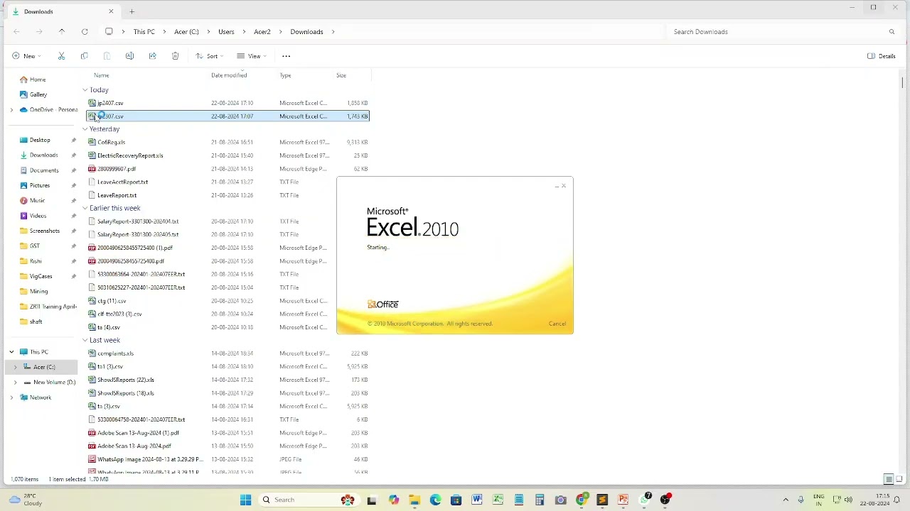This screenshot has height=511, width=910.
Task: Select the GST folder in sidebar
Action: 35,246
